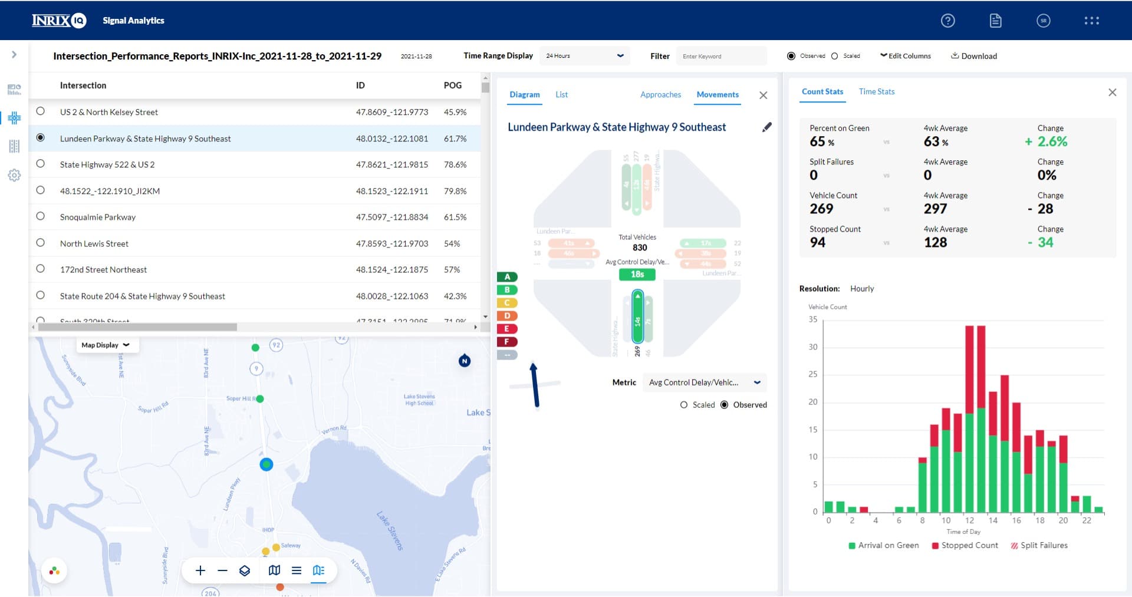
Task: Click the pencil edit icon beside intersection name
Action: pyautogui.click(x=766, y=127)
